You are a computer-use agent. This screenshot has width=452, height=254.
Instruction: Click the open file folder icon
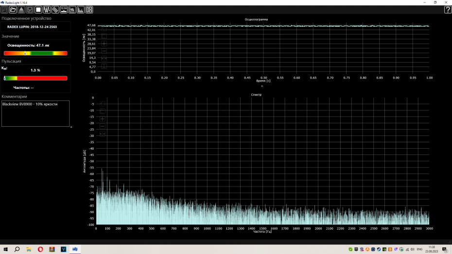[13, 10]
